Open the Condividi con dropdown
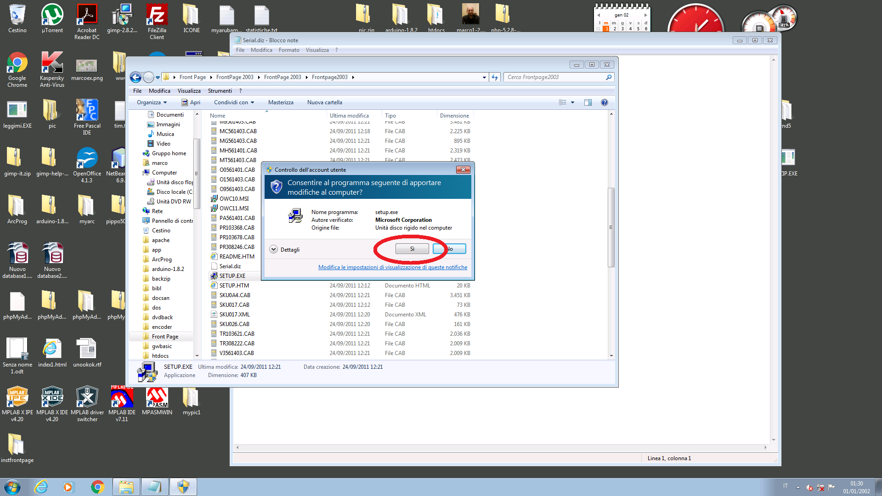The height and width of the screenshot is (496, 882). 234,102
